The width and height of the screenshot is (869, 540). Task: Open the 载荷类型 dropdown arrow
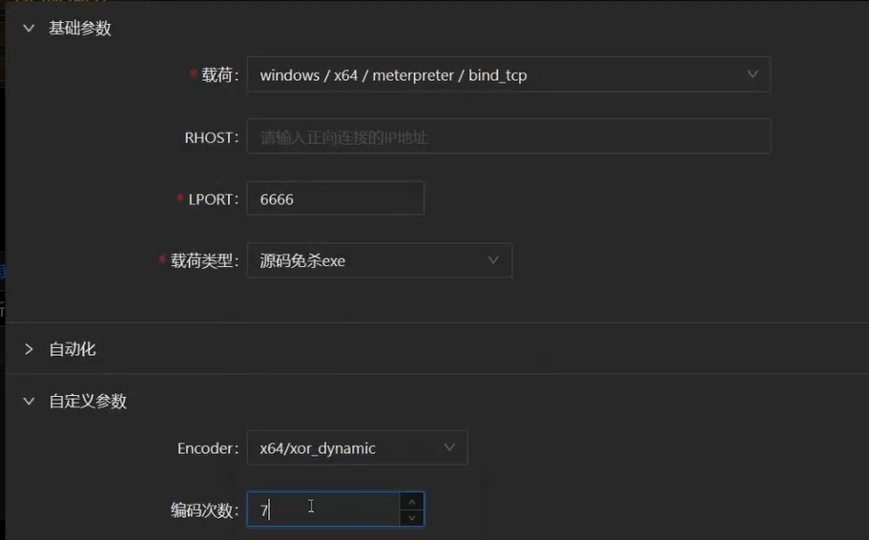[493, 260]
